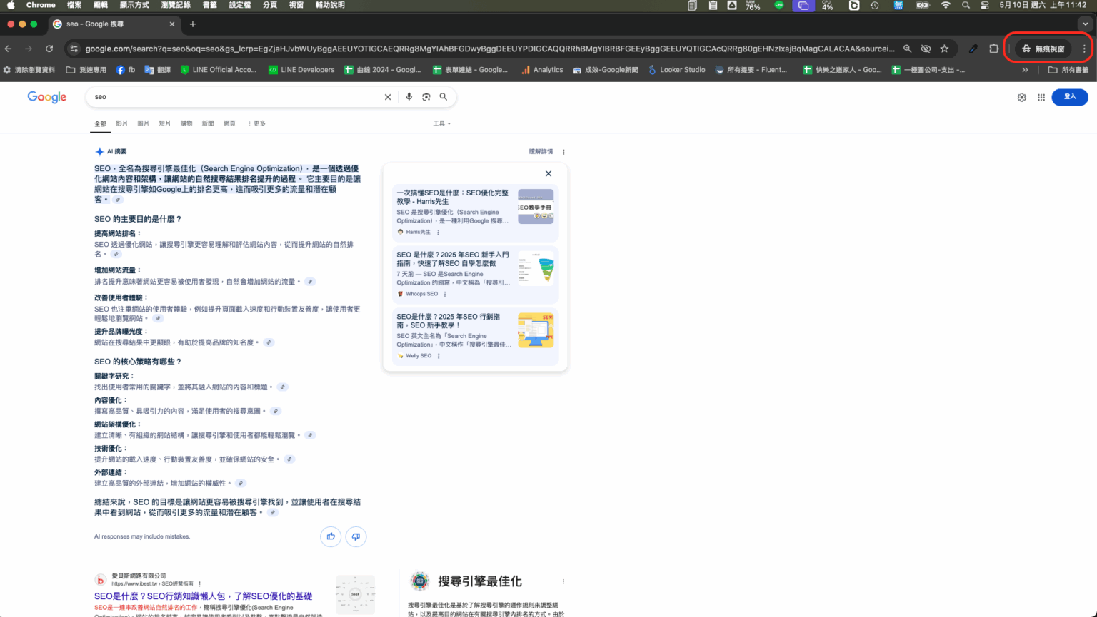This screenshot has height=617, width=1097.
Task: Switch to the 短片 results tab
Action: coord(164,123)
